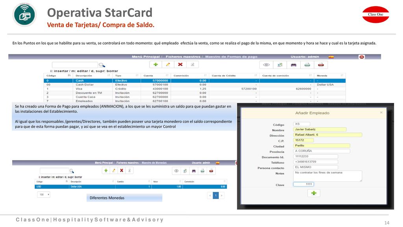The height and width of the screenshot is (227, 403).
Task: Select the Cash row in payment table
Action: point(194,80)
